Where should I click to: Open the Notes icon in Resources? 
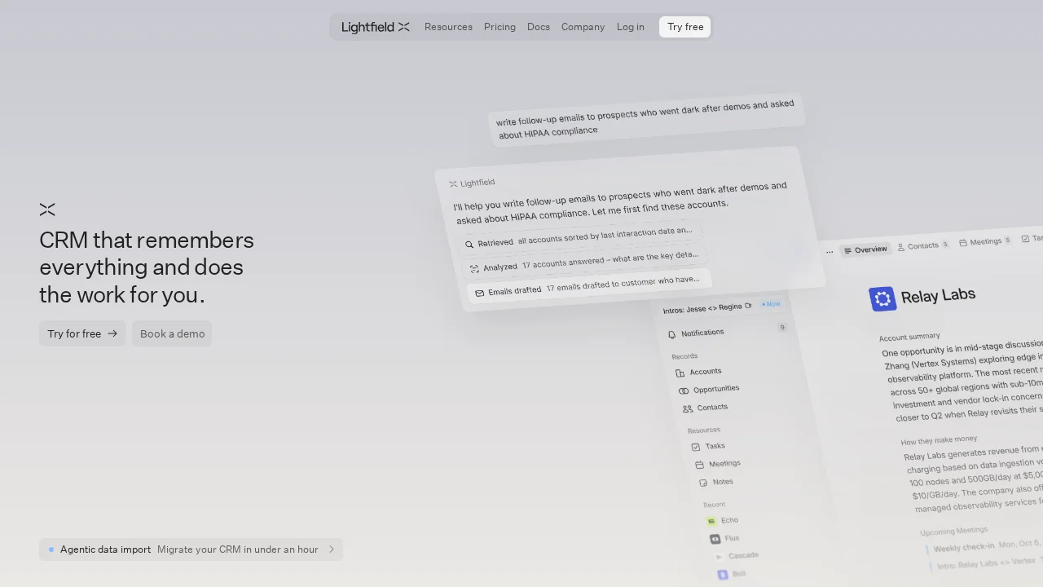(703, 482)
